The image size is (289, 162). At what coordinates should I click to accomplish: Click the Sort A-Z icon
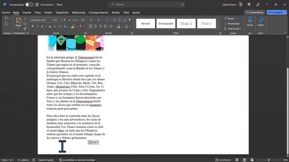point(125,20)
